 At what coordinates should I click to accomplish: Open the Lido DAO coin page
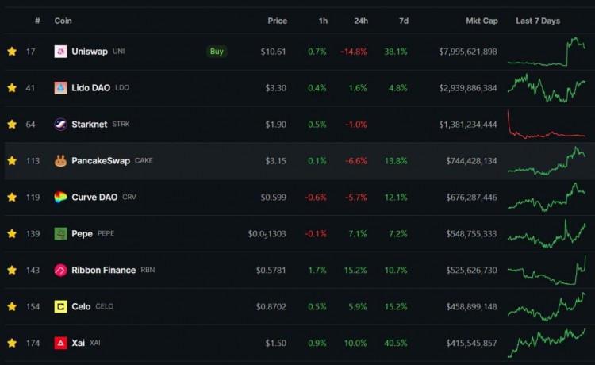(90, 87)
